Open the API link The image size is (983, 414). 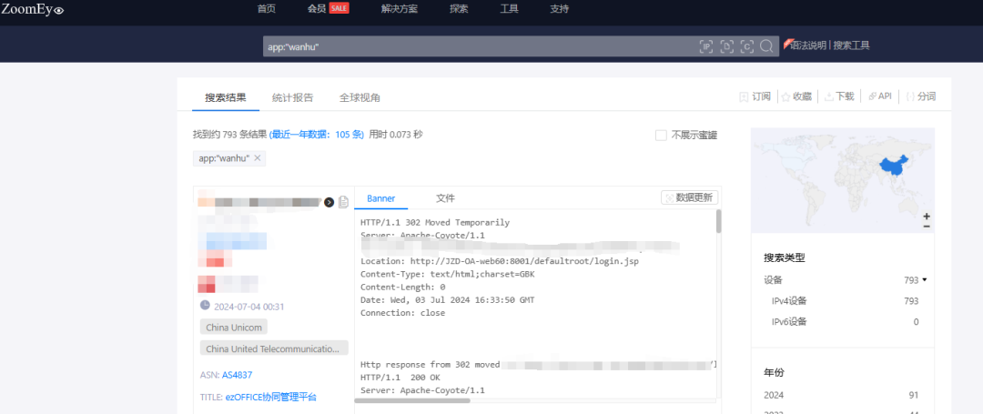[880, 96]
